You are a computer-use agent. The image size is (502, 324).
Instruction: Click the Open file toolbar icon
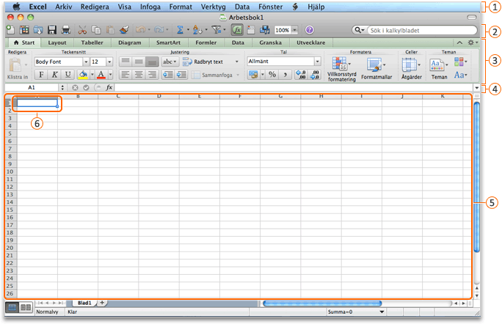38,30
